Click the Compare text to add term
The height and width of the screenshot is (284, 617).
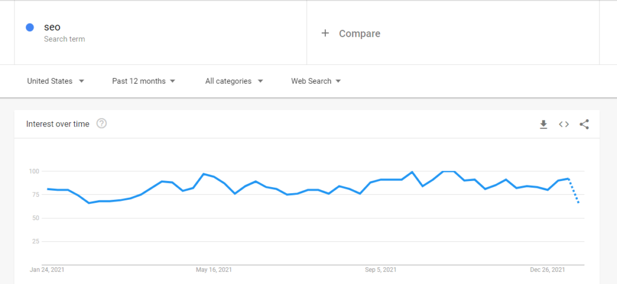pyautogui.click(x=360, y=34)
